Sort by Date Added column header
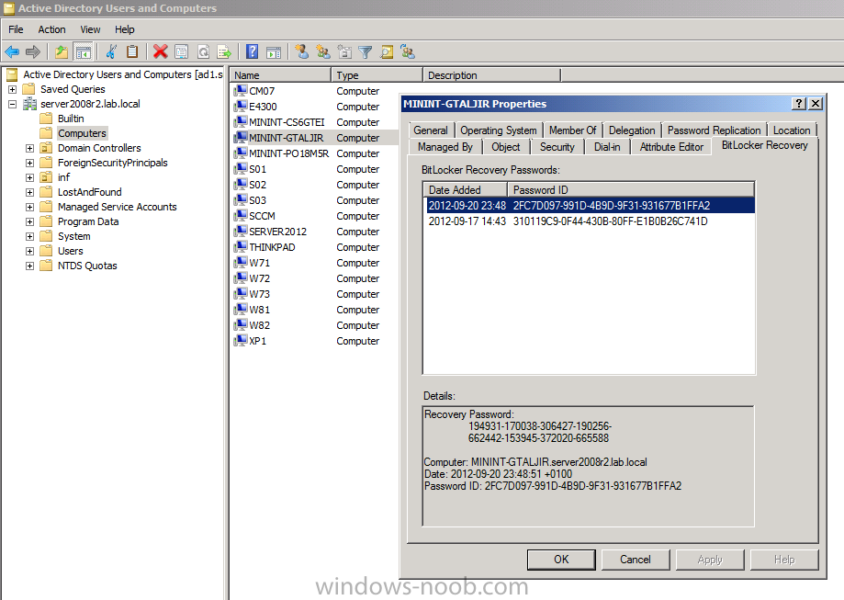844x600 pixels. tap(466, 189)
